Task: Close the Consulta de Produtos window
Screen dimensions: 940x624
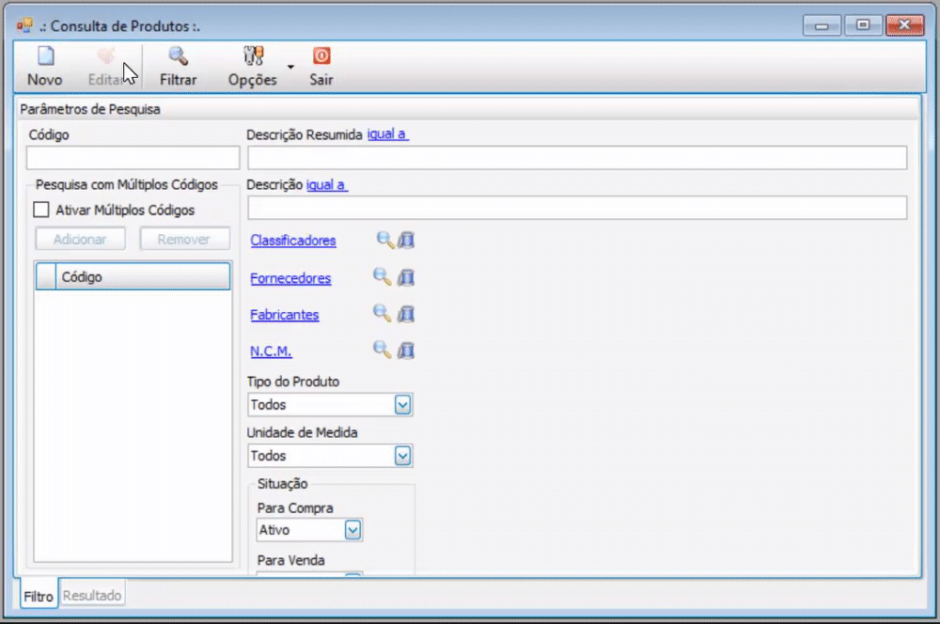Action: point(904,25)
